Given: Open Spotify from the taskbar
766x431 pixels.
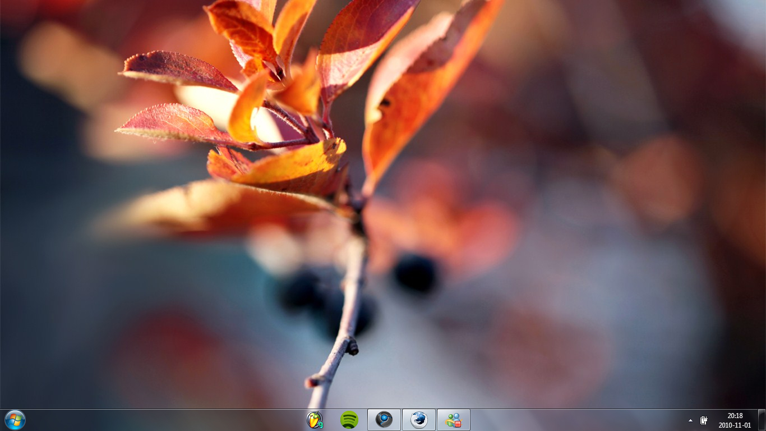Looking at the screenshot, I should (349, 420).
